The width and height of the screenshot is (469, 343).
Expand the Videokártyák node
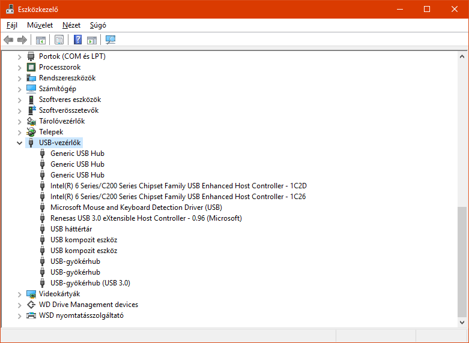tap(19, 294)
